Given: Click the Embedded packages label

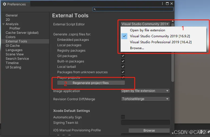Looking at the screenshot, I should point(73,40).
